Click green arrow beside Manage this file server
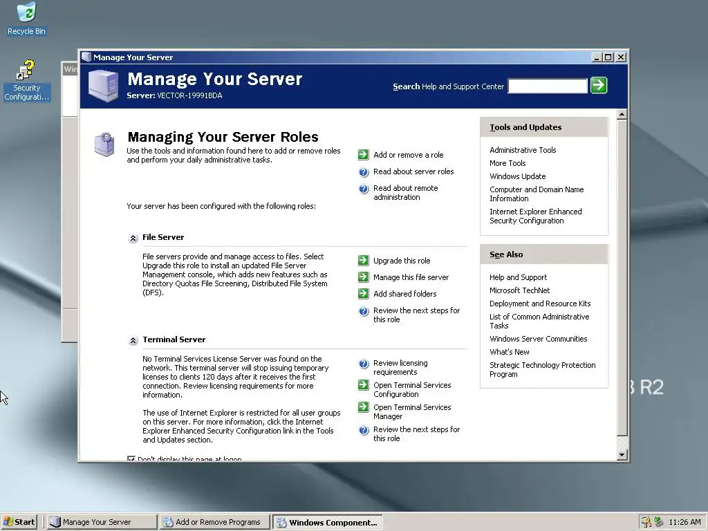 pyautogui.click(x=364, y=277)
